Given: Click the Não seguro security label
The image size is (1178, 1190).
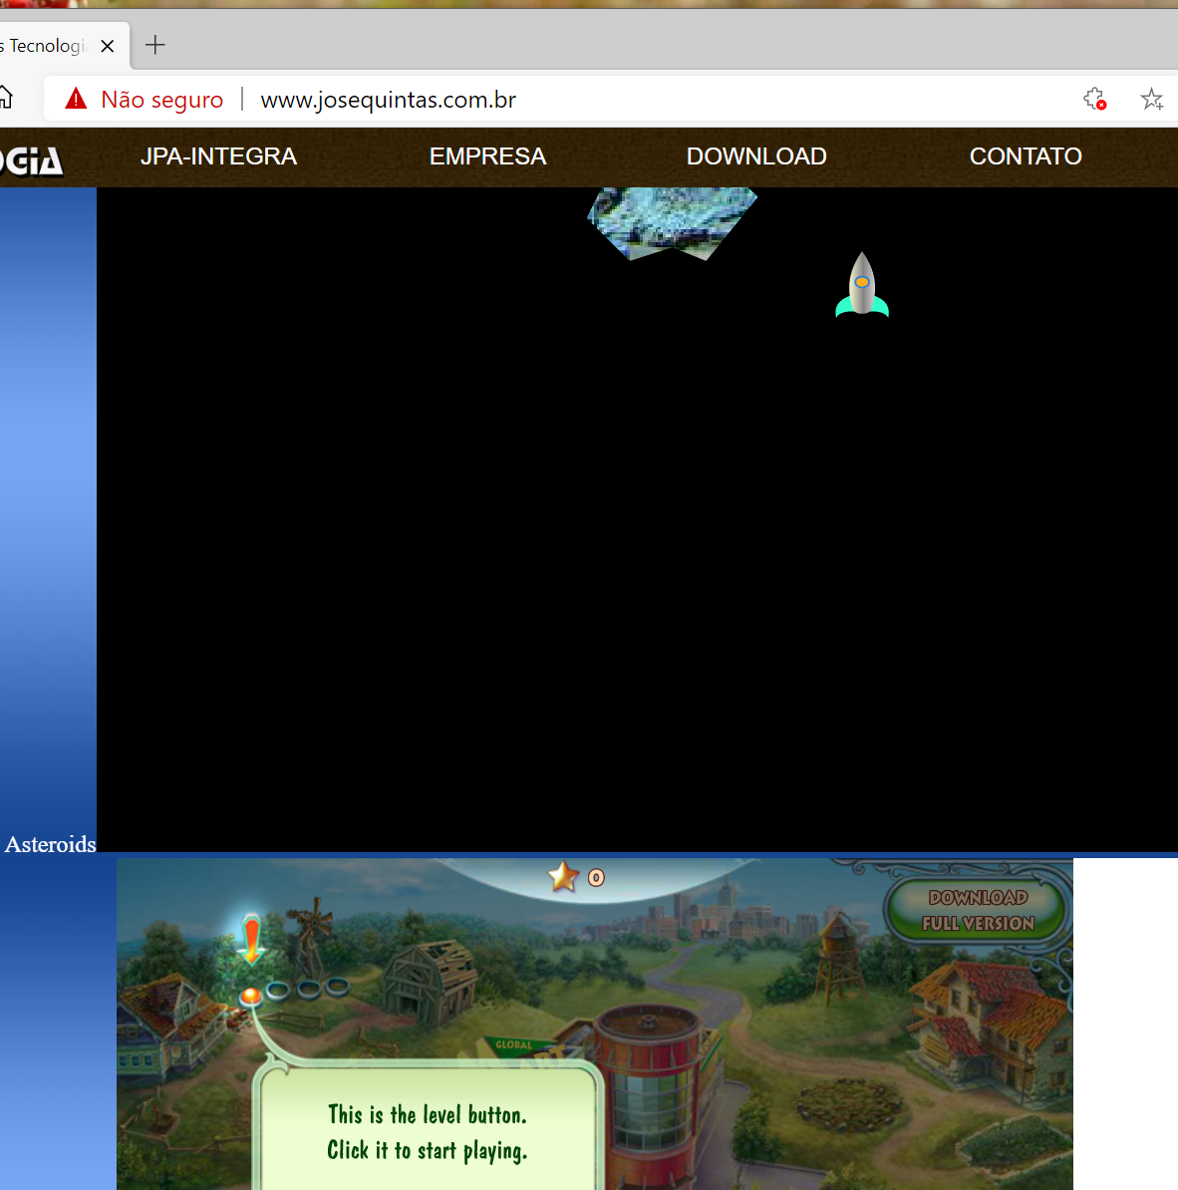Looking at the screenshot, I should click(161, 100).
